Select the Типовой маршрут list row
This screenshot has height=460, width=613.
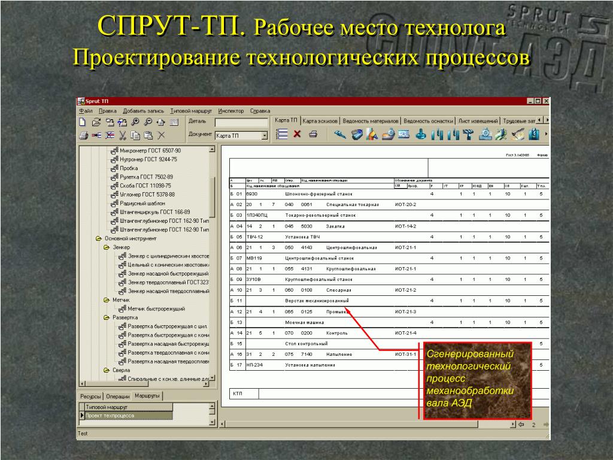(x=129, y=407)
